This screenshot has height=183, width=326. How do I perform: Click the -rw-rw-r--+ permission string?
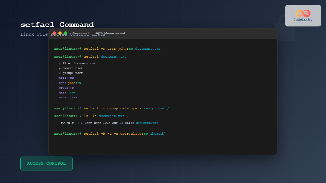pyautogui.click(x=69, y=123)
